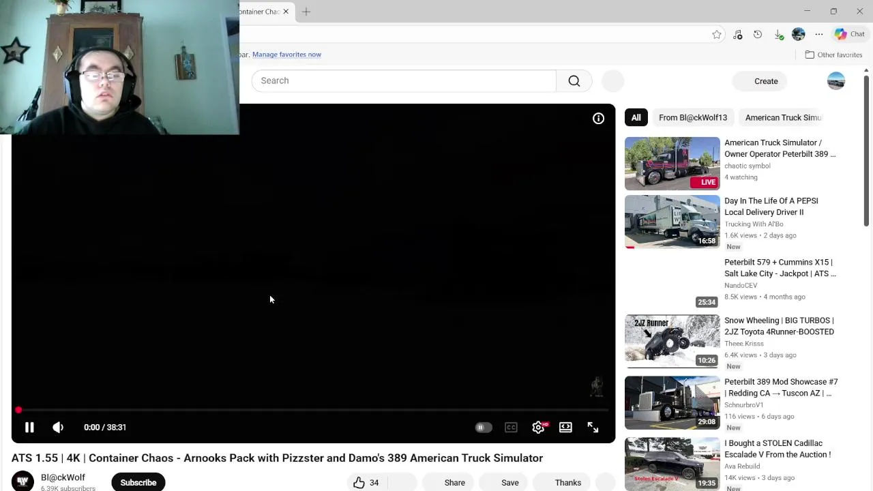Click the 'Theee.Krisss' channel name
The height and width of the screenshot is (491, 873).
743,343
